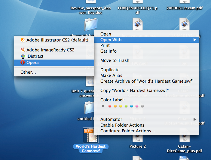Click Catan-DiceGame_plus.pdf PDF icon

[x=185, y=138]
